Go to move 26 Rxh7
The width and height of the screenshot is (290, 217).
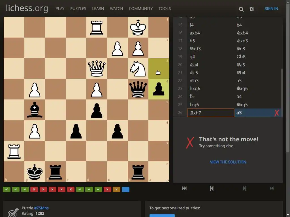click(211, 113)
